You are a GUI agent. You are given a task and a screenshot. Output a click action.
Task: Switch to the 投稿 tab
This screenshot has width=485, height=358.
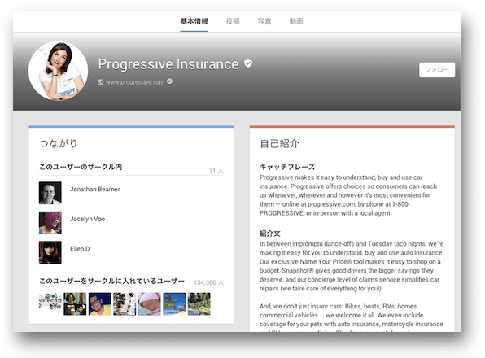point(233,21)
